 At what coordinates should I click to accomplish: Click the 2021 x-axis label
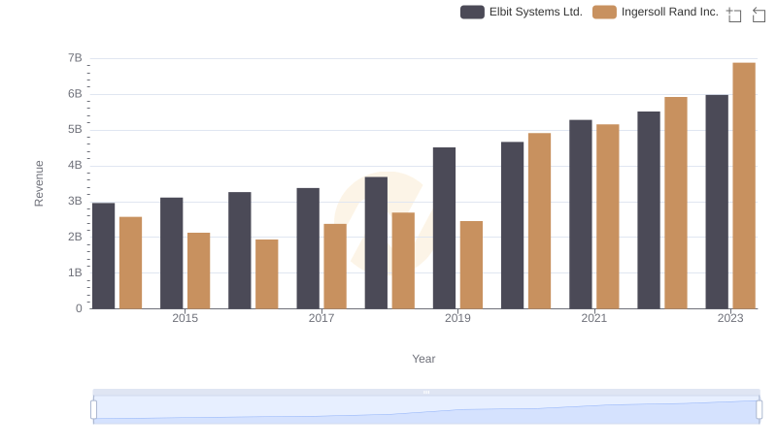point(593,318)
